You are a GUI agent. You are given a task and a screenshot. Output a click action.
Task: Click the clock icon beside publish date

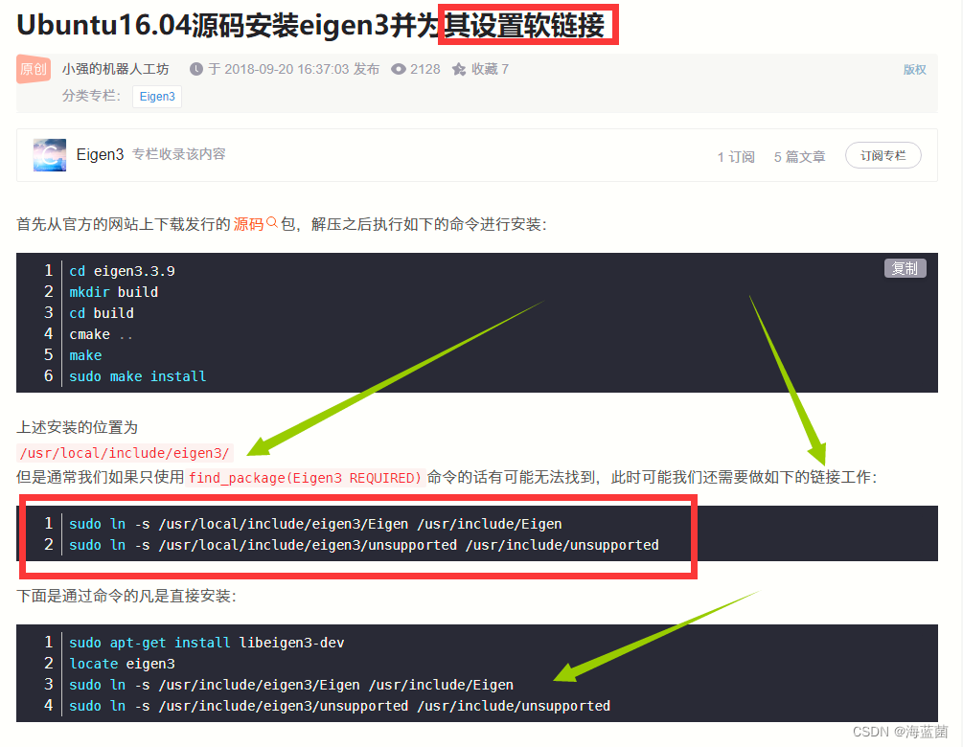click(196, 69)
